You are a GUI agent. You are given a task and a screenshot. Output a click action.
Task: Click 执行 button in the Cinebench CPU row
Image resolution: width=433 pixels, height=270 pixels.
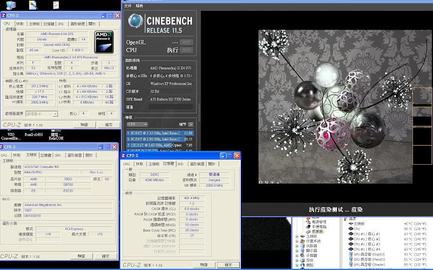[x=187, y=50]
